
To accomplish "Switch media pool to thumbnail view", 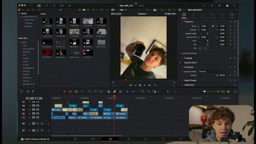I will [84, 10].
